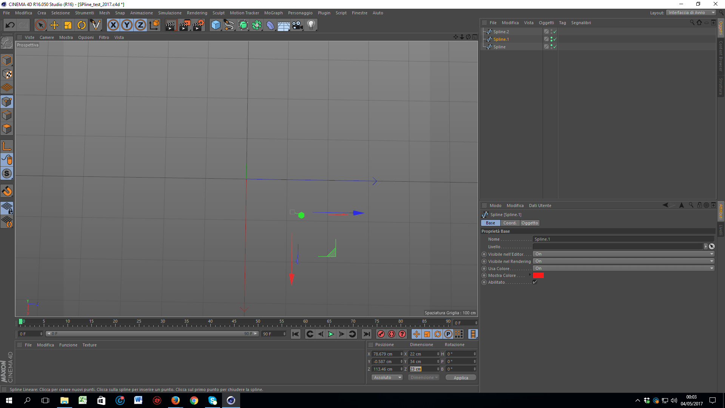Open the Layout Interfaccia di Avvio dropdown

pos(691,12)
